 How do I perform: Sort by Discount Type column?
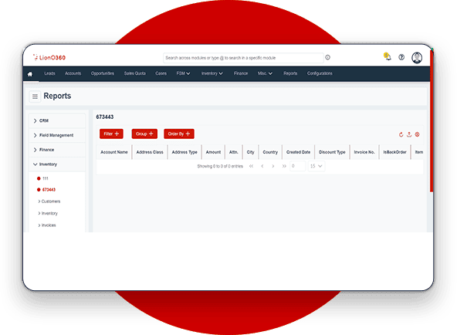click(x=332, y=152)
